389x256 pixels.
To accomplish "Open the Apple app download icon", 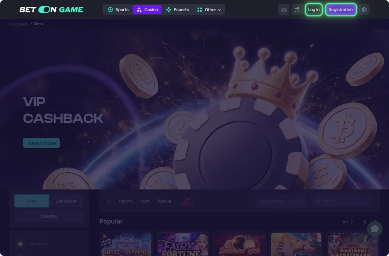I will click(x=297, y=10).
